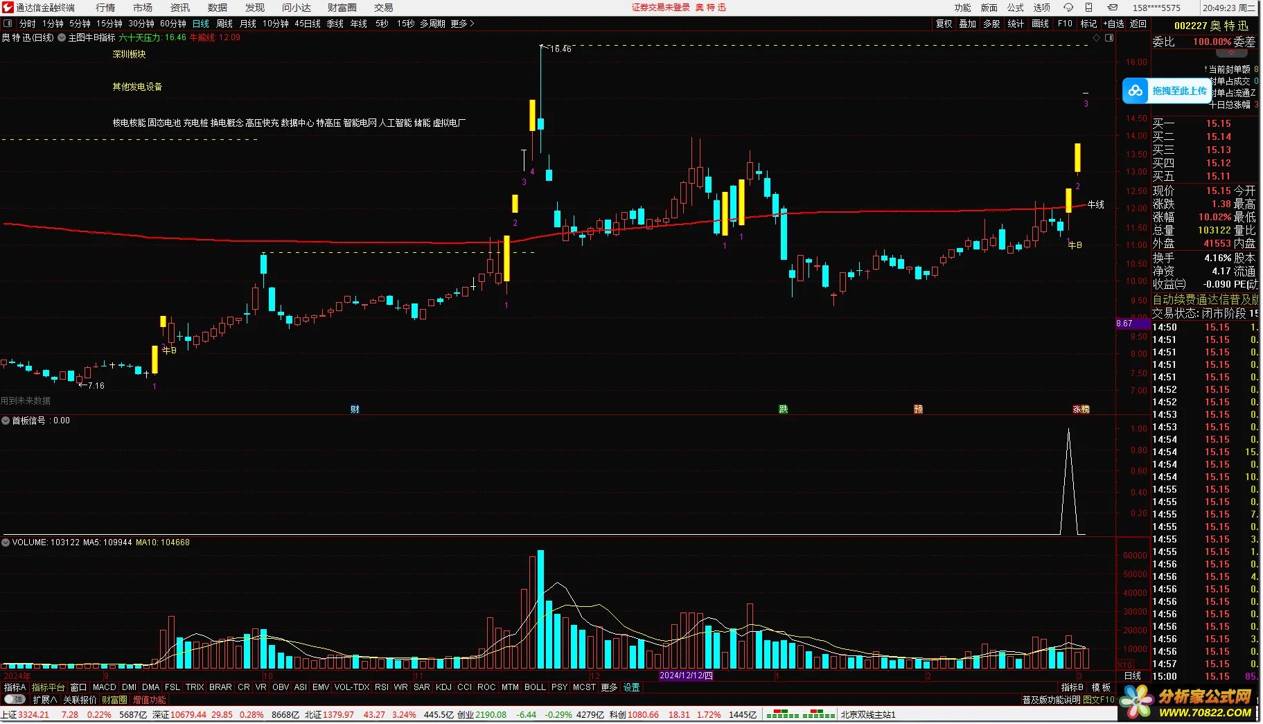Viewport: 1263px width, 724px height.
Task: Select KDJ indicator tab
Action: (444, 688)
